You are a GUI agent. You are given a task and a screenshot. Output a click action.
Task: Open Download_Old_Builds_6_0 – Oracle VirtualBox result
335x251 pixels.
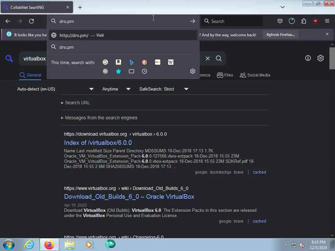pyautogui.click(x=129, y=196)
